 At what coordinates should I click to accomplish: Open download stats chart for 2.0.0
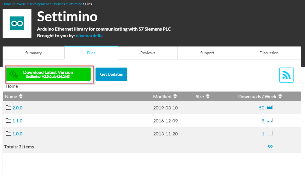270,107
